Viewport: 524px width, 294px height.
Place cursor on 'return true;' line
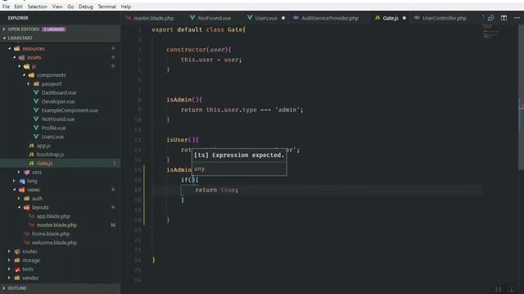(216, 190)
